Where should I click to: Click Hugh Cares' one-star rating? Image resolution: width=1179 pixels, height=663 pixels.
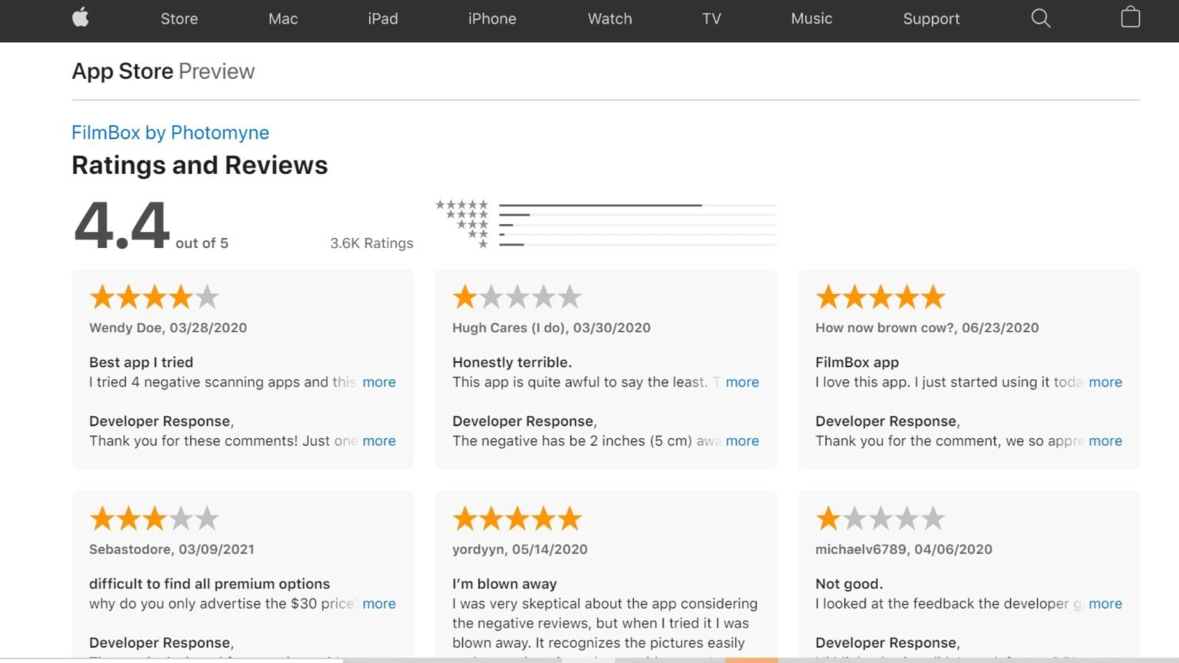(517, 297)
